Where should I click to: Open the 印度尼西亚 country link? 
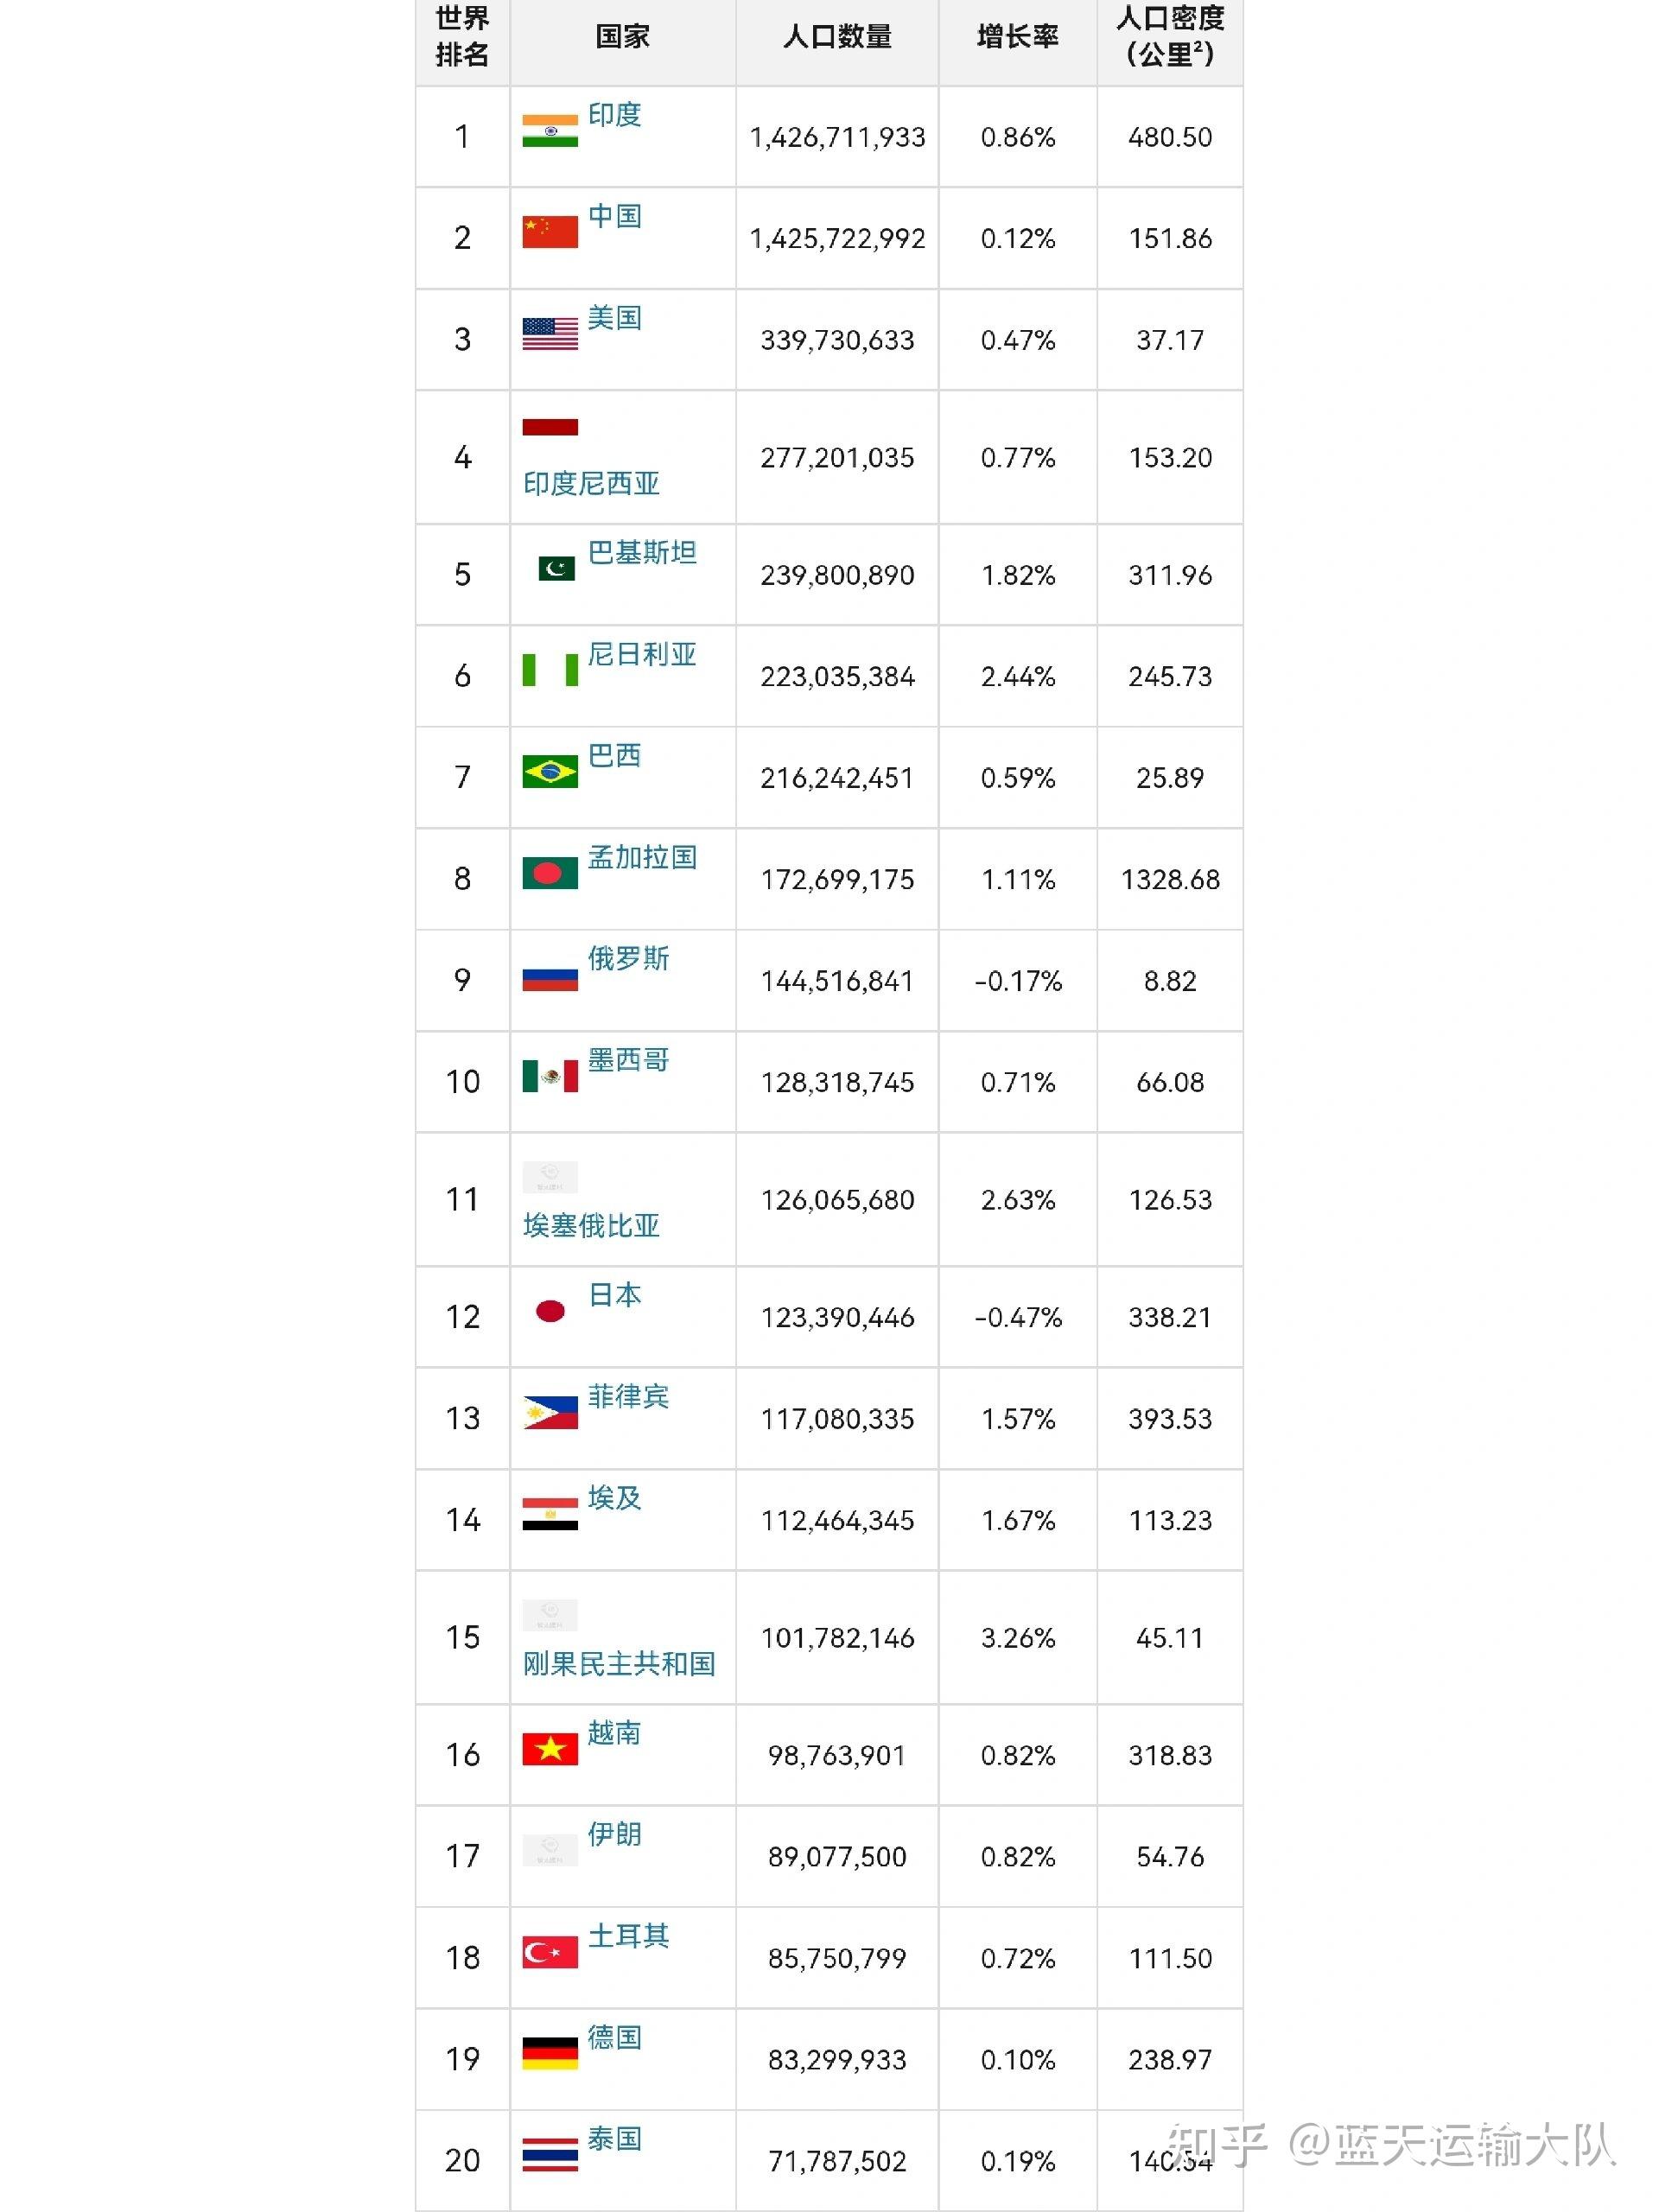coord(591,484)
